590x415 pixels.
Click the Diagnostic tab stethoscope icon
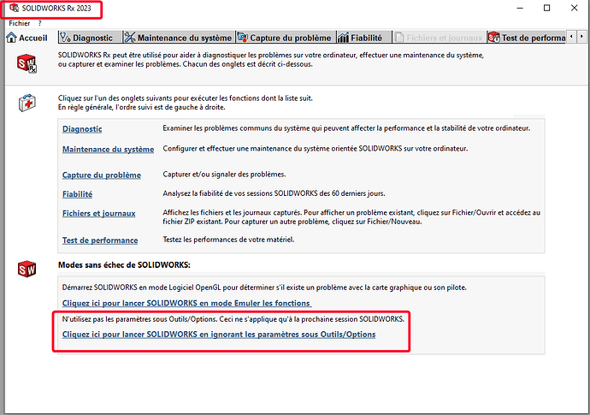tap(64, 38)
